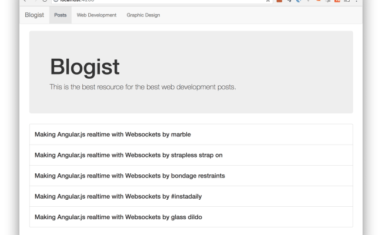Open the post ending with 'by #instadaily'
The width and height of the screenshot is (382, 235).
191,196
